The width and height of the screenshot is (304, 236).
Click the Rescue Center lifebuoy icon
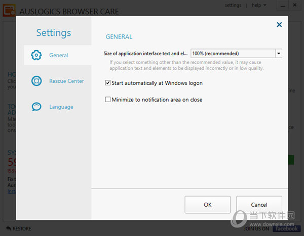36,81
